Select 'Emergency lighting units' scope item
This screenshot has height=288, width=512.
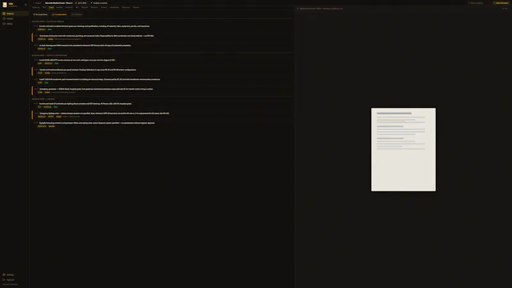(162, 115)
